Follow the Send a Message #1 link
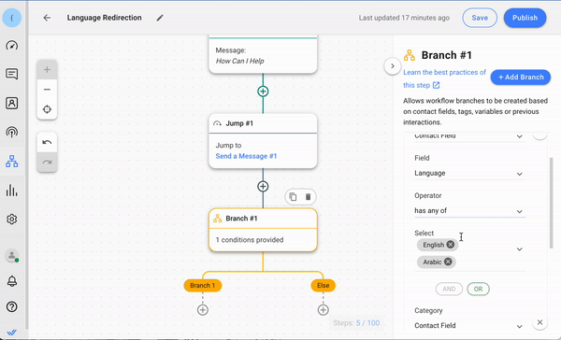 (x=246, y=156)
